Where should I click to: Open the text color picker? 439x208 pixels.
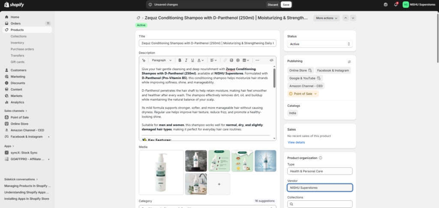point(201,60)
